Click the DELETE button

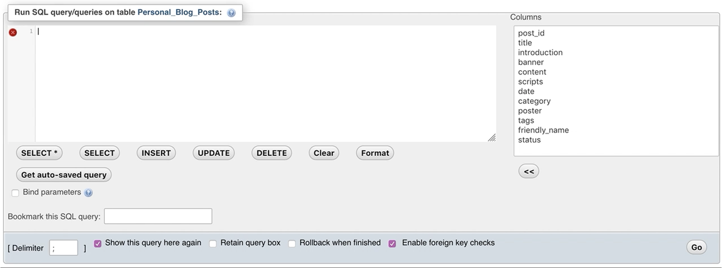272,153
